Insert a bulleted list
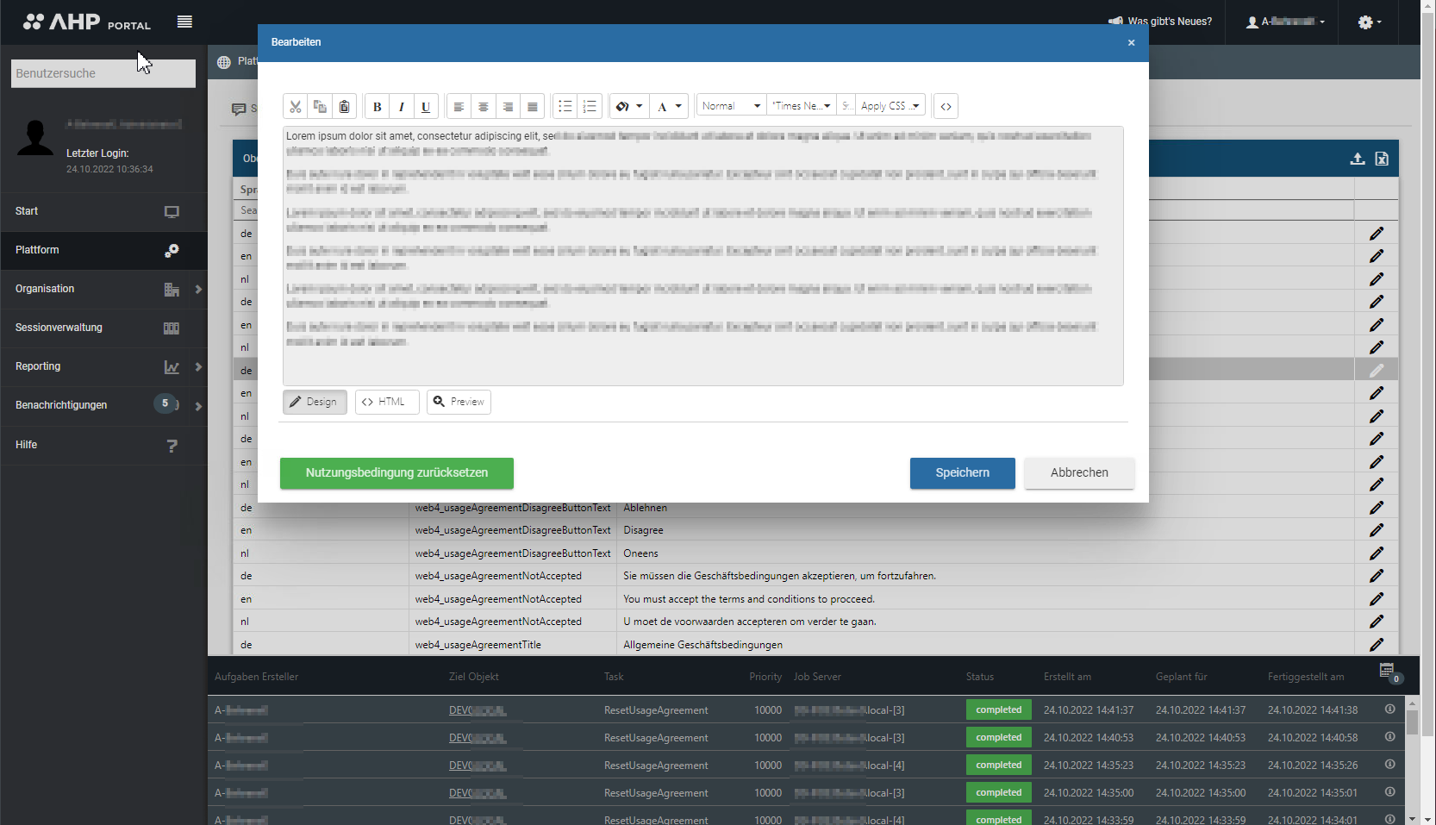The width and height of the screenshot is (1436, 825). 565,106
